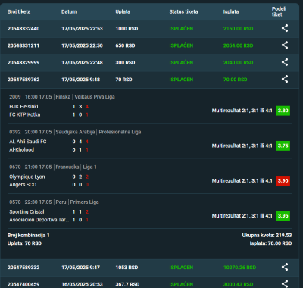Click the 3.75 odds for Al Ahli Saudi
Screen dimensions: 303x288
coord(283,146)
